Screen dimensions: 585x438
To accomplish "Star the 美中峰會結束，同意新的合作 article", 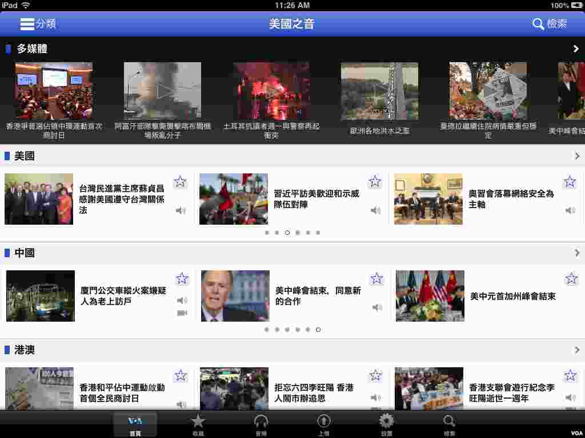I will click(376, 278).
